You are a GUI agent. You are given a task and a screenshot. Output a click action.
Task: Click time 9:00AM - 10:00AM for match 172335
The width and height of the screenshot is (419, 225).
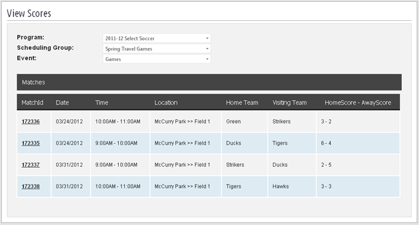point(116,143)
